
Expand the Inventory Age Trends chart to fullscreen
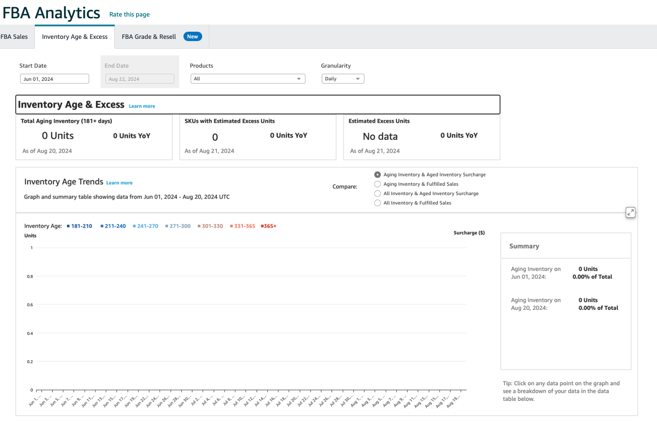(630, 213)
